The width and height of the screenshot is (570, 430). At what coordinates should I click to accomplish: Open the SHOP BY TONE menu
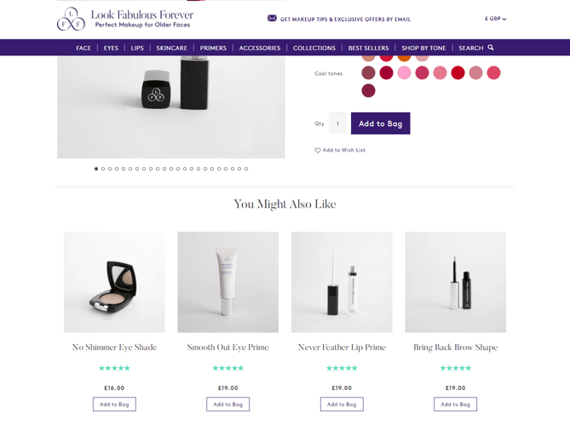pos(423,48)
